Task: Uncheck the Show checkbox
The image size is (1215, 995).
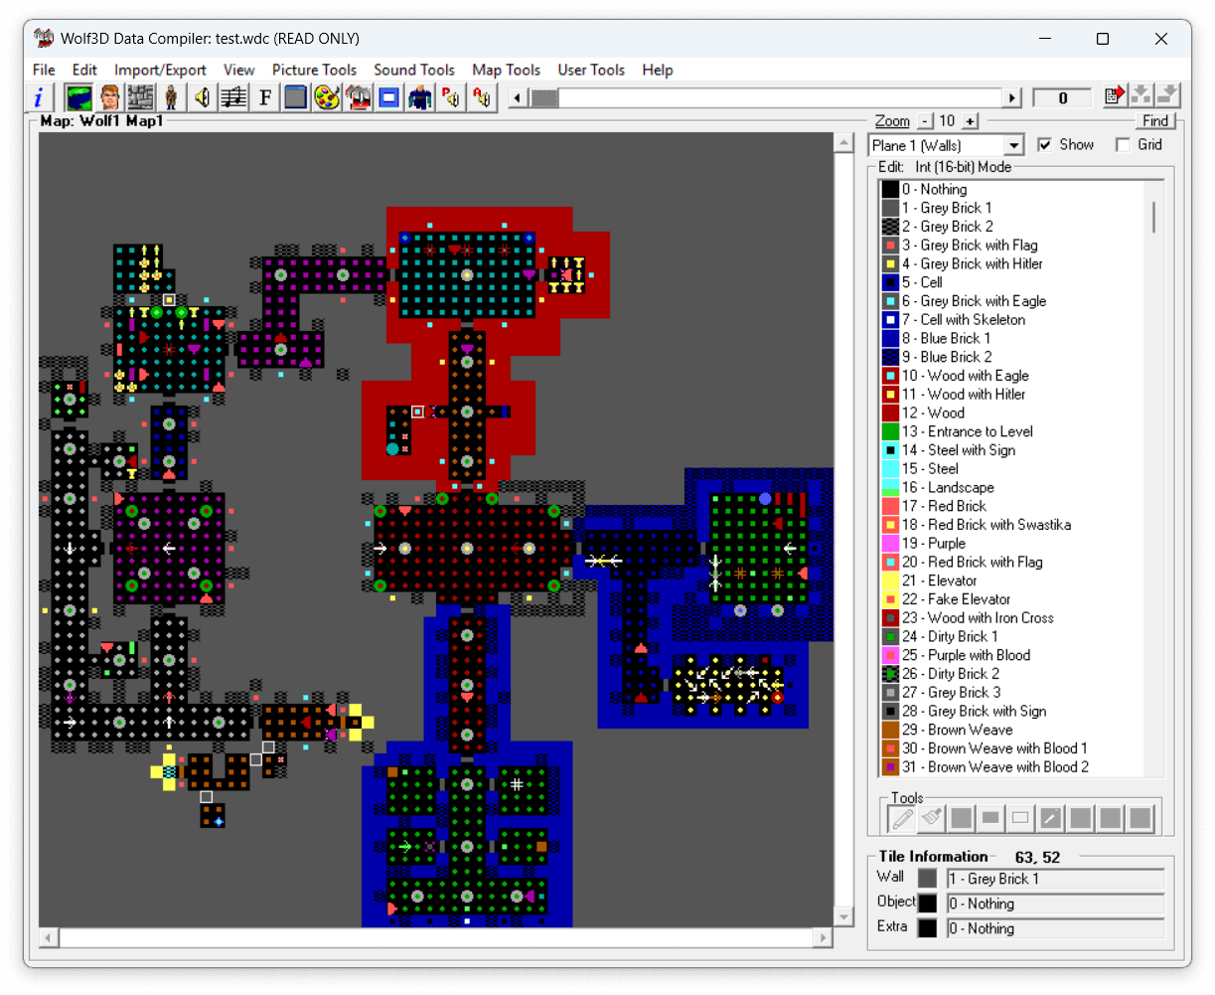Action: pos(1044,145)
